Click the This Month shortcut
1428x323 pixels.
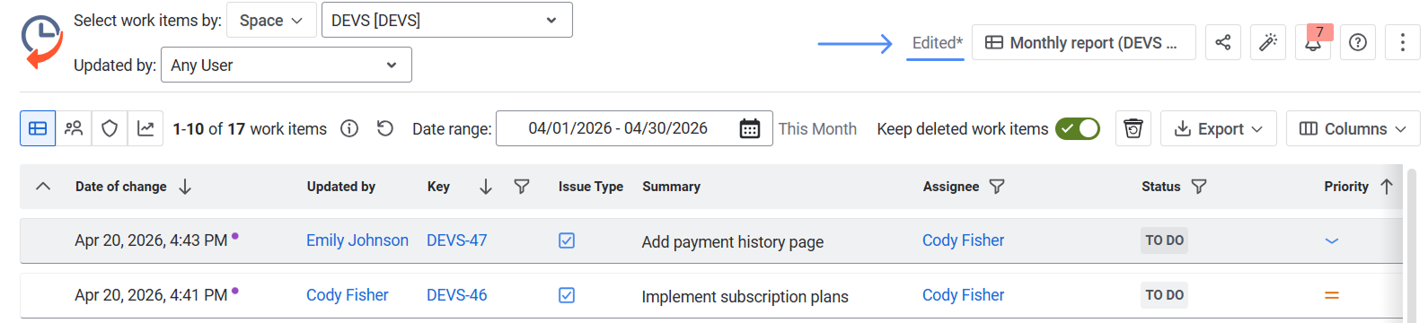pos(817,128)
